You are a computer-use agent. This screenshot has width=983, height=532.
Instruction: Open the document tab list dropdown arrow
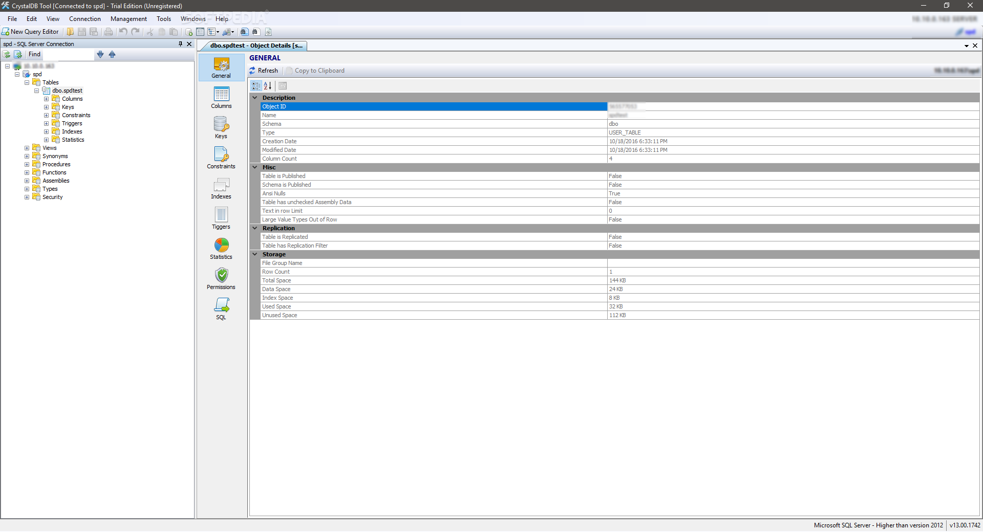pos(967,46)
